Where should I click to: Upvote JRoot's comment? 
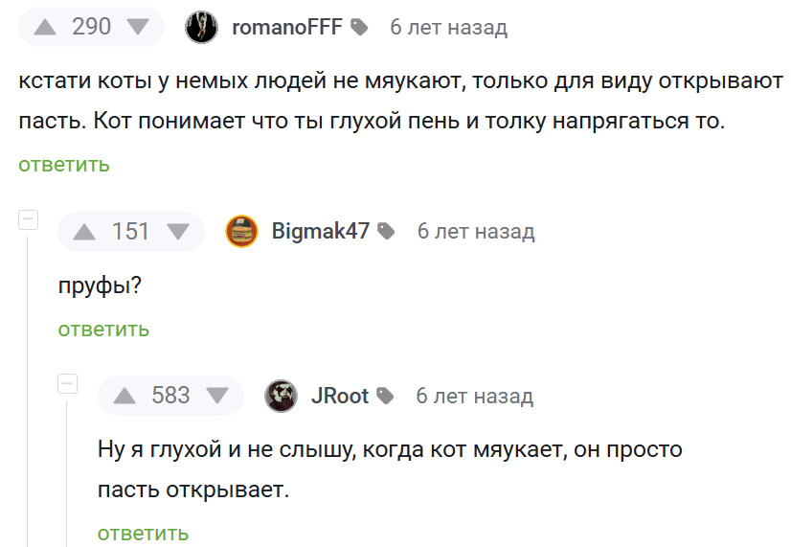point(124,396)
